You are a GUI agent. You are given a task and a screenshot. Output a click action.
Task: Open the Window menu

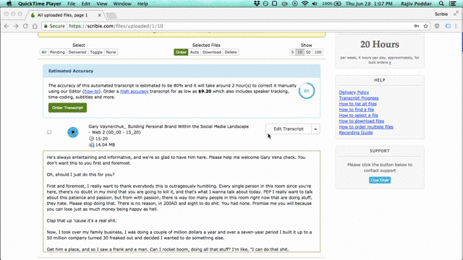(x=122, y=4)
